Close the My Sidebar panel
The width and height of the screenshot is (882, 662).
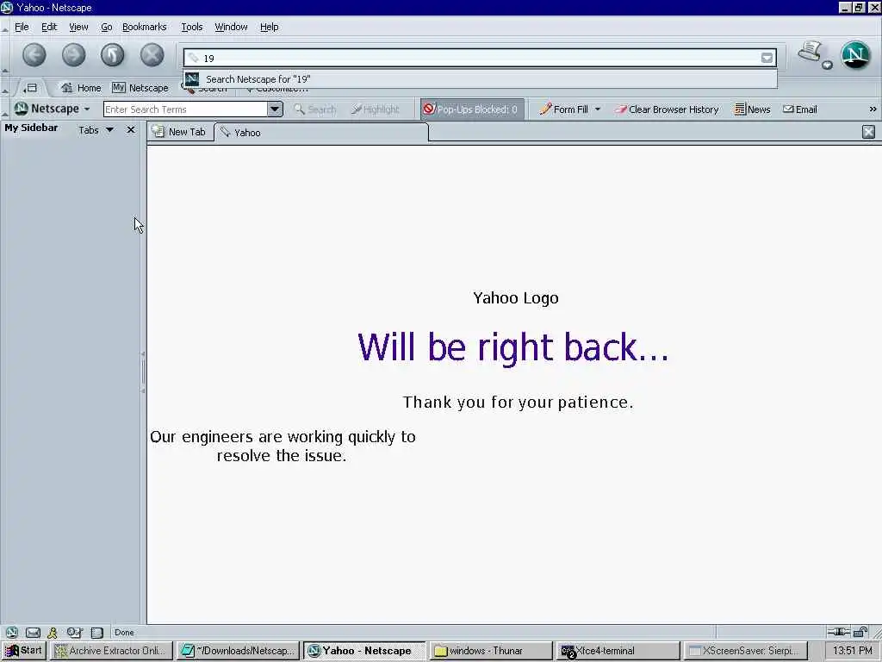pyautogui.click(x=131, y=130)
